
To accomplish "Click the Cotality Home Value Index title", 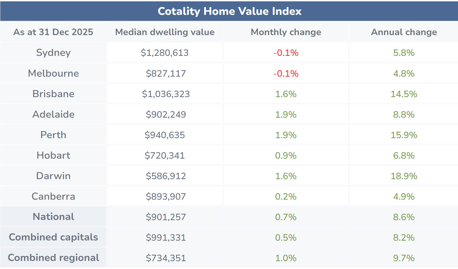I will pos(229,11).
